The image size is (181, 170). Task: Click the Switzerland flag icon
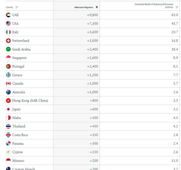point(8,41)
